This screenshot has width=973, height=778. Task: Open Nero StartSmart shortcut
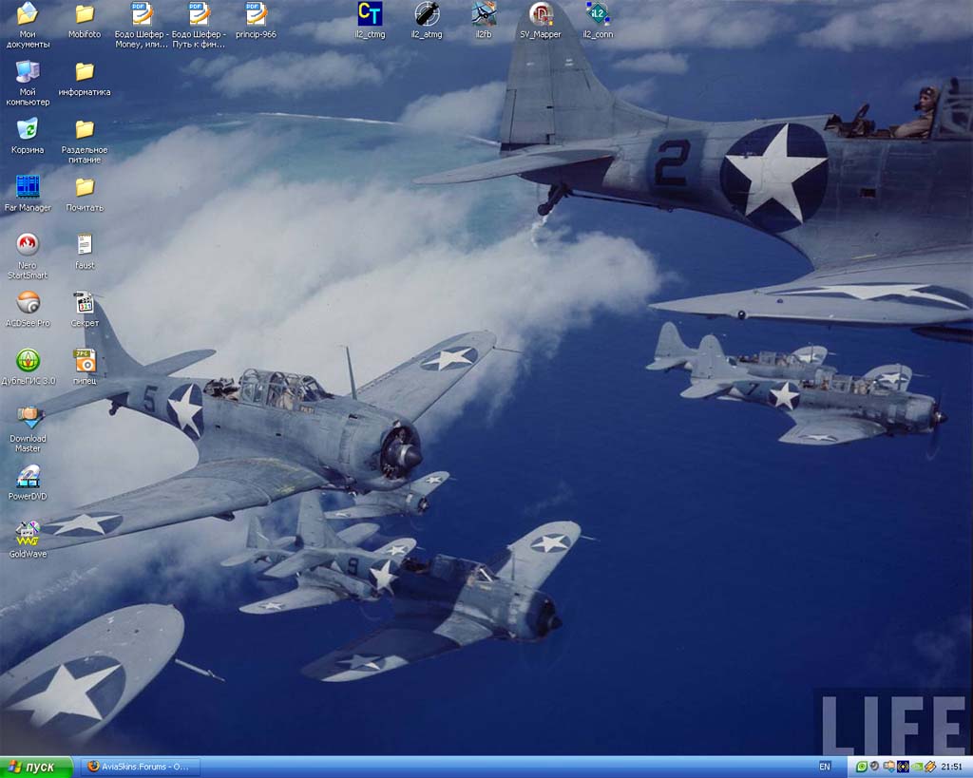[x=28, y=245]
